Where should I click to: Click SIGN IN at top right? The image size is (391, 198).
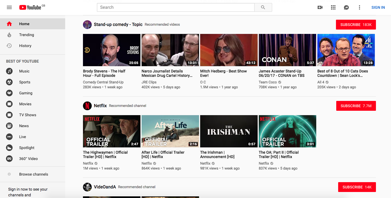point(378,7)
